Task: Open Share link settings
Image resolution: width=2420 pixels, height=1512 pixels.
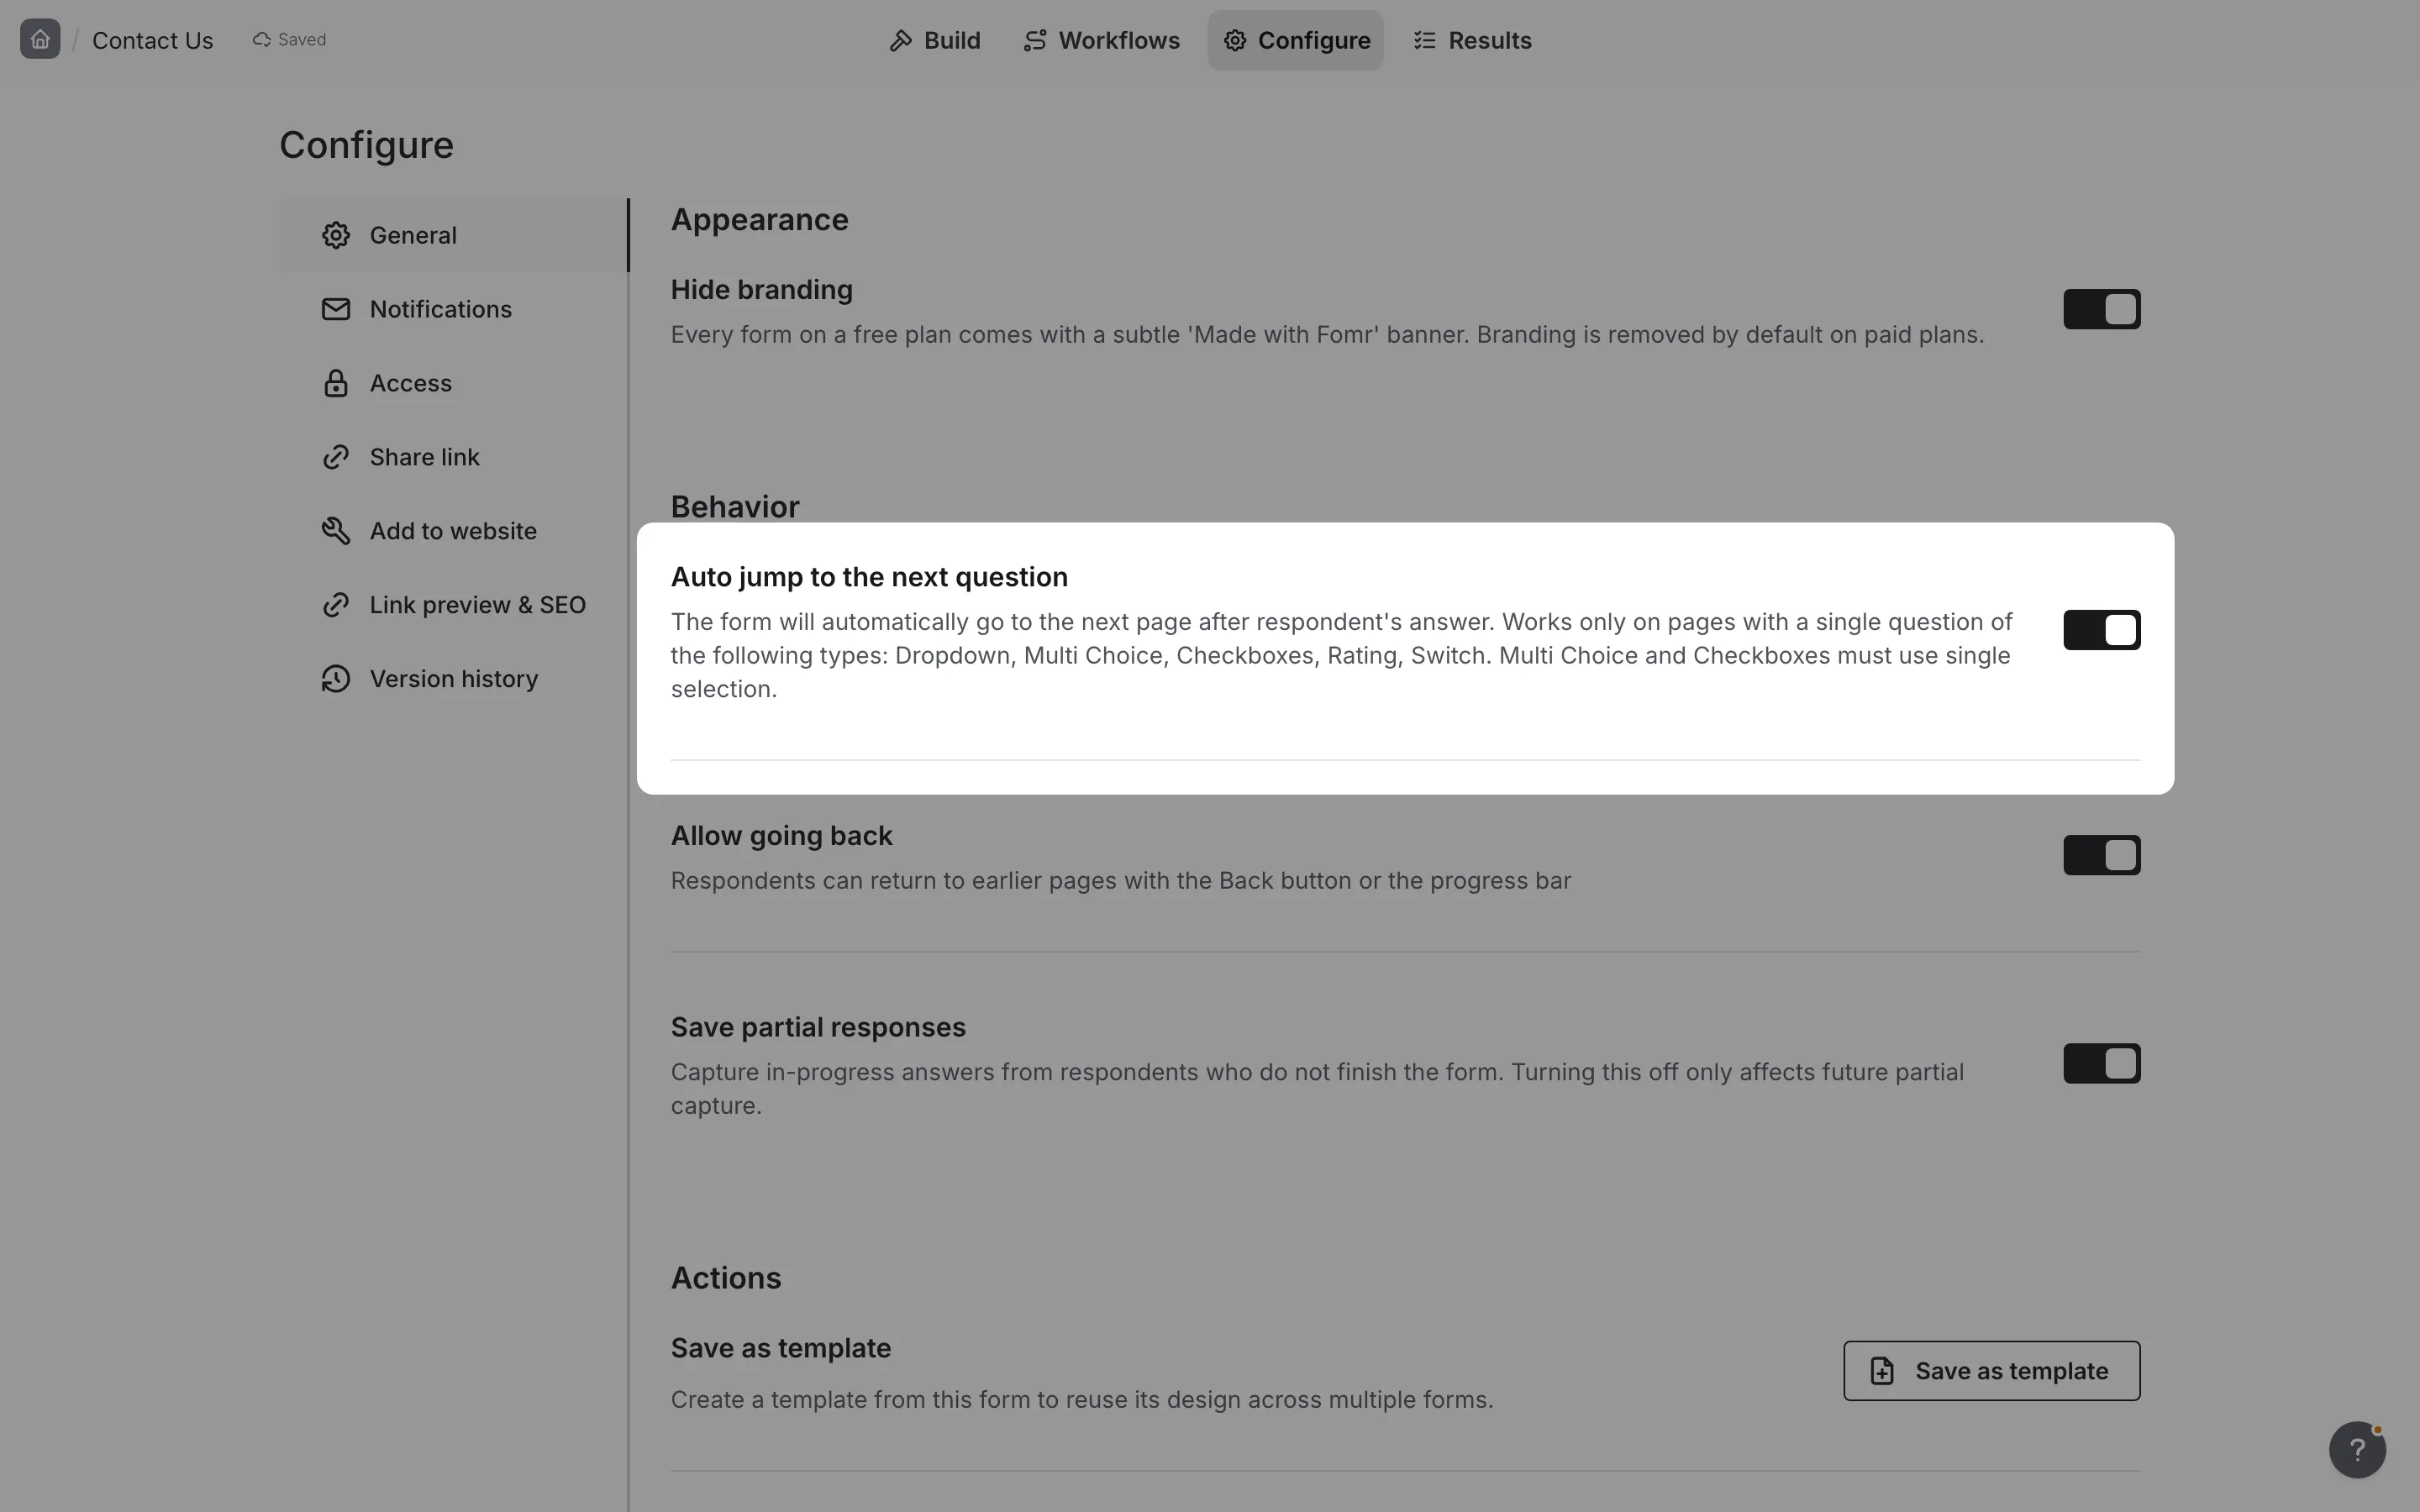Action: click(x=454, y=457)
